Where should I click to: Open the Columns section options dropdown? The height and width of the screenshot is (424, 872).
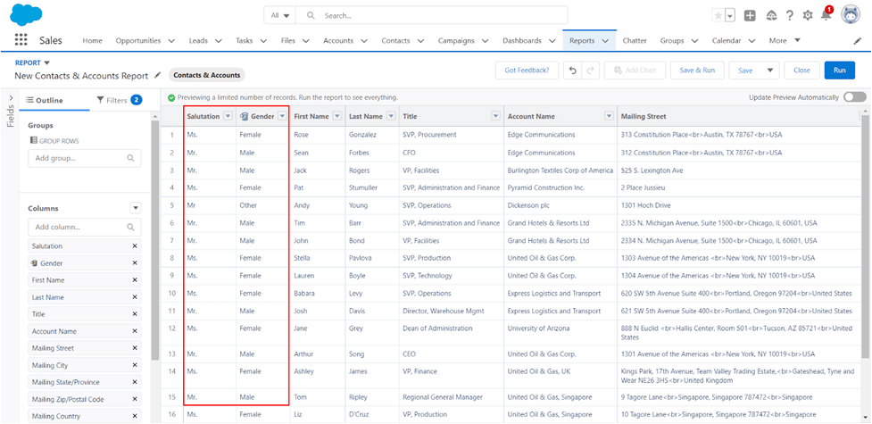coord(136,208)
